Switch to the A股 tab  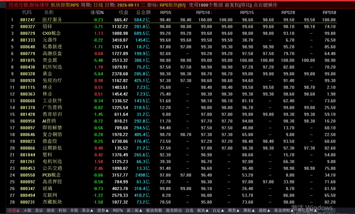[x=27, y=210]
